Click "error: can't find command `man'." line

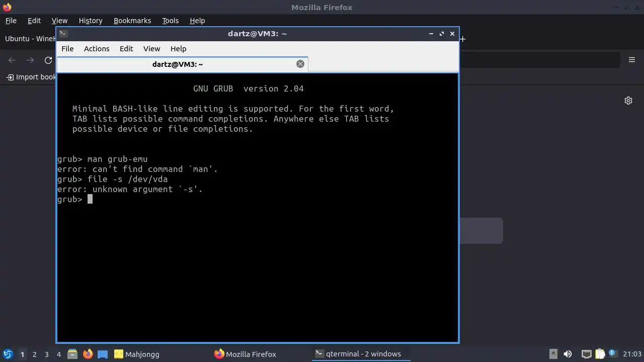pyautogui.click(x=137, y=169)
